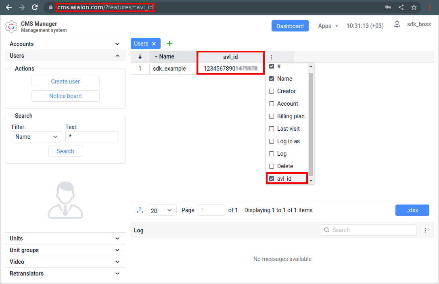The image size is (439, 284).
Task: Click the browser forward arrow
Action: click(x=21, y=7)
